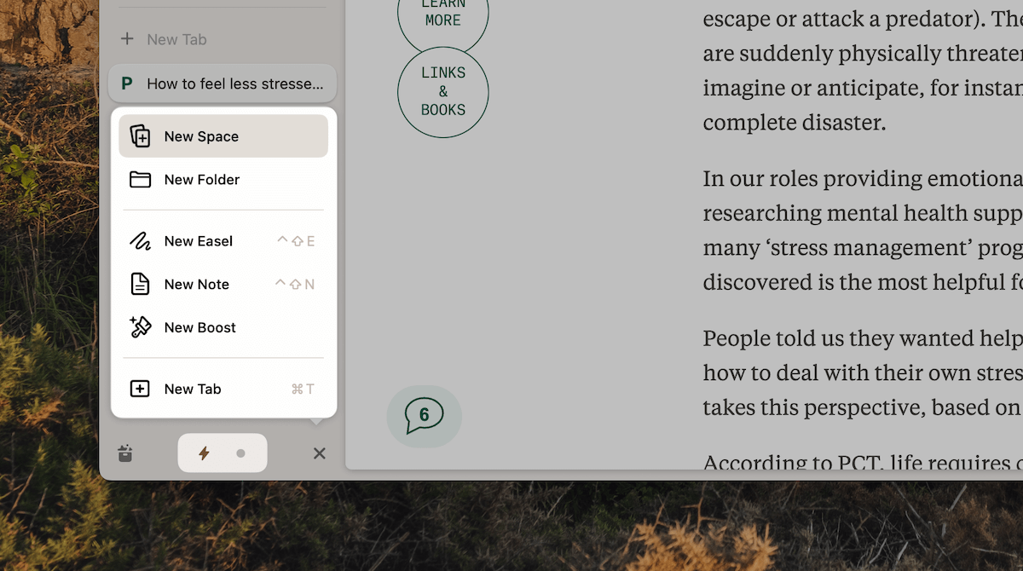Switch to the dot space in the switcher
The image size is (1023, 571).
click(x=240, y=453)
